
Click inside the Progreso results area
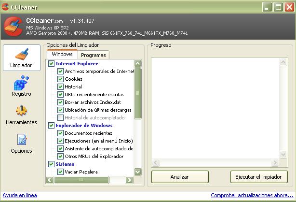215,108
